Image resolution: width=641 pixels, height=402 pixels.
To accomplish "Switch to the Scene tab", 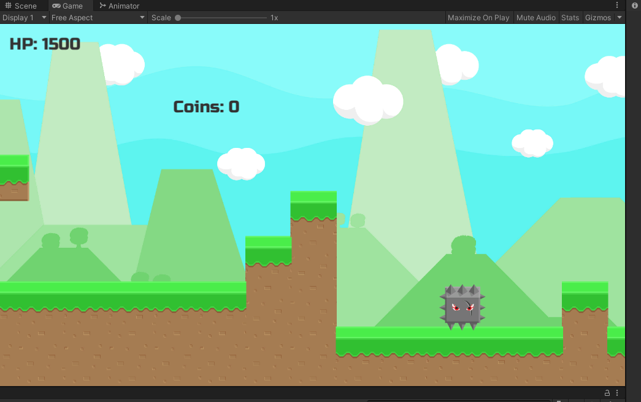I will click(21, 6).
